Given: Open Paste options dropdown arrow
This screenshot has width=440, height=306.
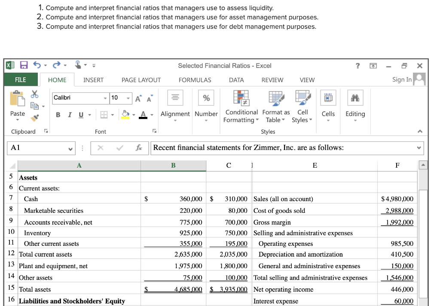Looking at the screenshot, I should tap(17, 120).
